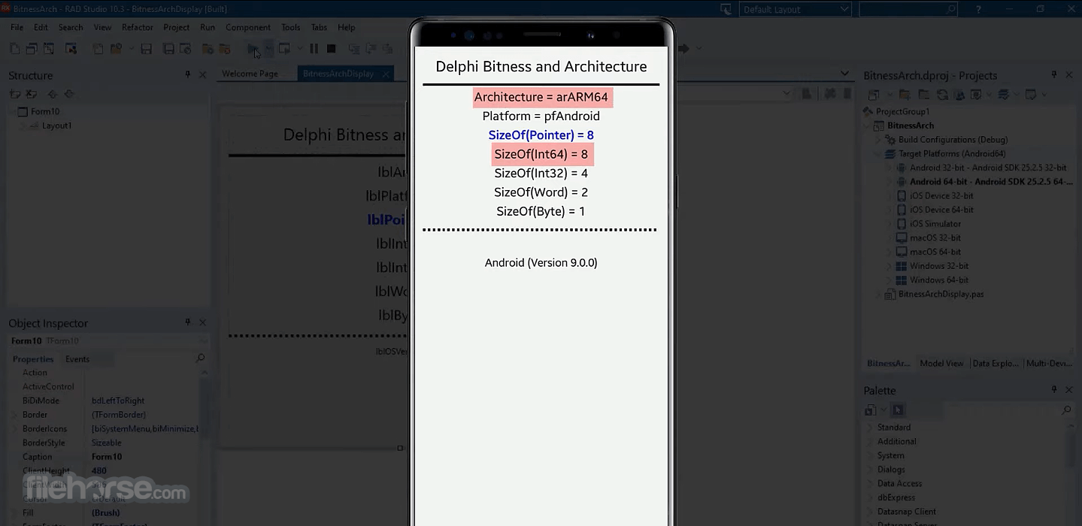
Task: Click the Run green arrow icon
Action: (x=253, y=49)
